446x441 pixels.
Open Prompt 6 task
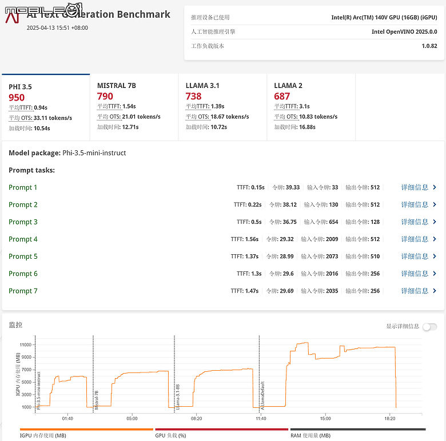coord(23,274)
